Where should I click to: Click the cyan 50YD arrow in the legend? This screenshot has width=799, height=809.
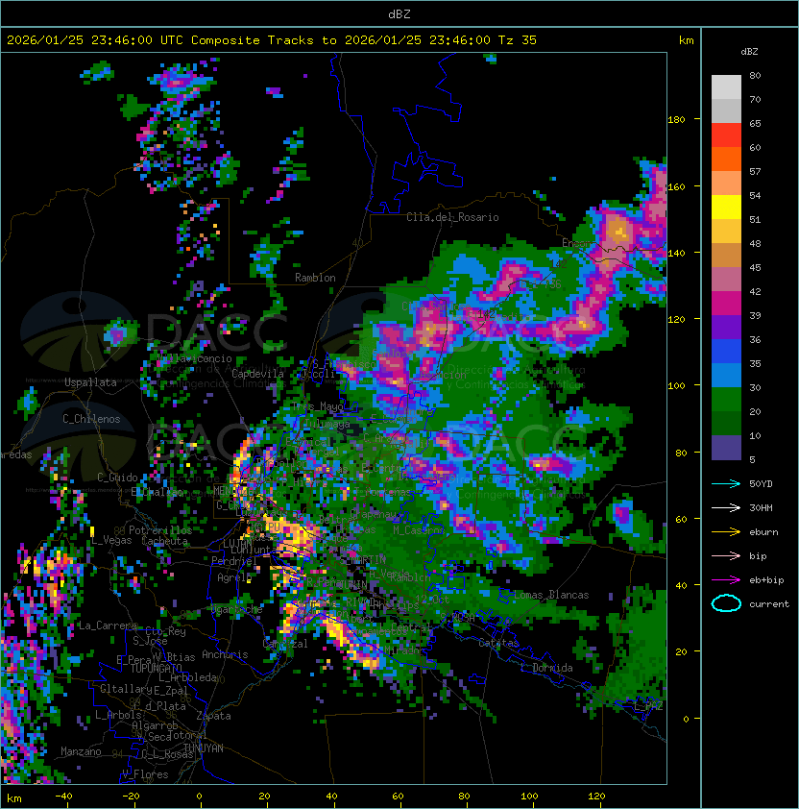tap(726, 484)
